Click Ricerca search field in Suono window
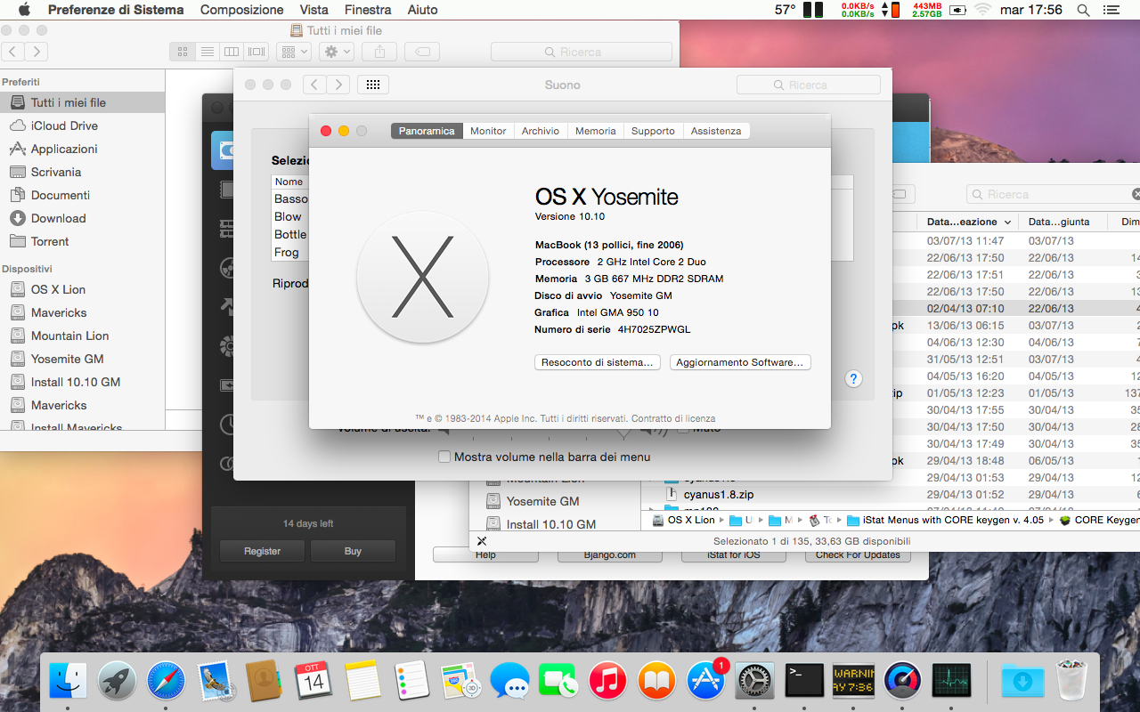The width and height of the screenshot is (1140, 712). point(809,85)
